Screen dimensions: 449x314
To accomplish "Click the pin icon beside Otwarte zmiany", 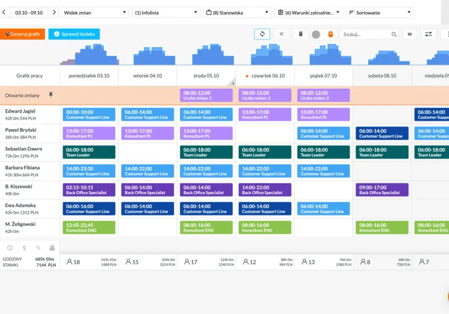I will tap(51, 95).
